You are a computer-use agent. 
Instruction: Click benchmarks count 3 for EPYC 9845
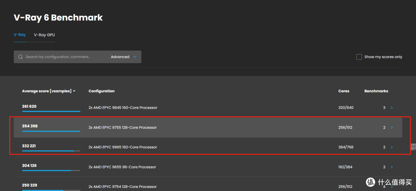tap(384, 108)
